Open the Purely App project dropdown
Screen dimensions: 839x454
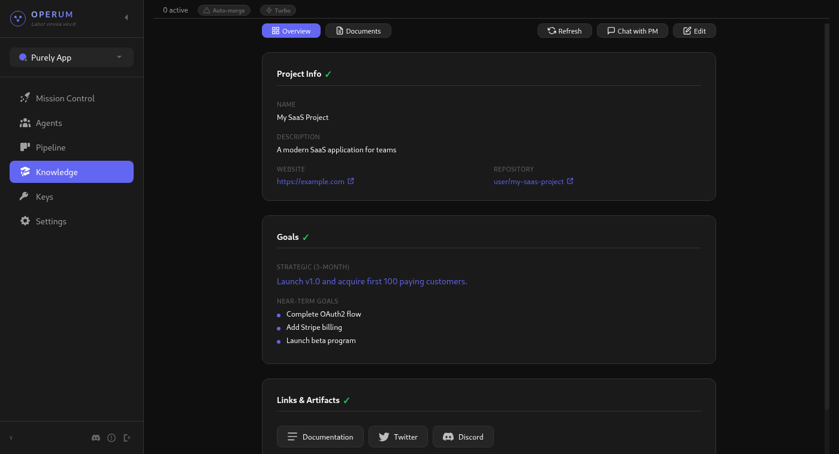(x=71, y=57)
